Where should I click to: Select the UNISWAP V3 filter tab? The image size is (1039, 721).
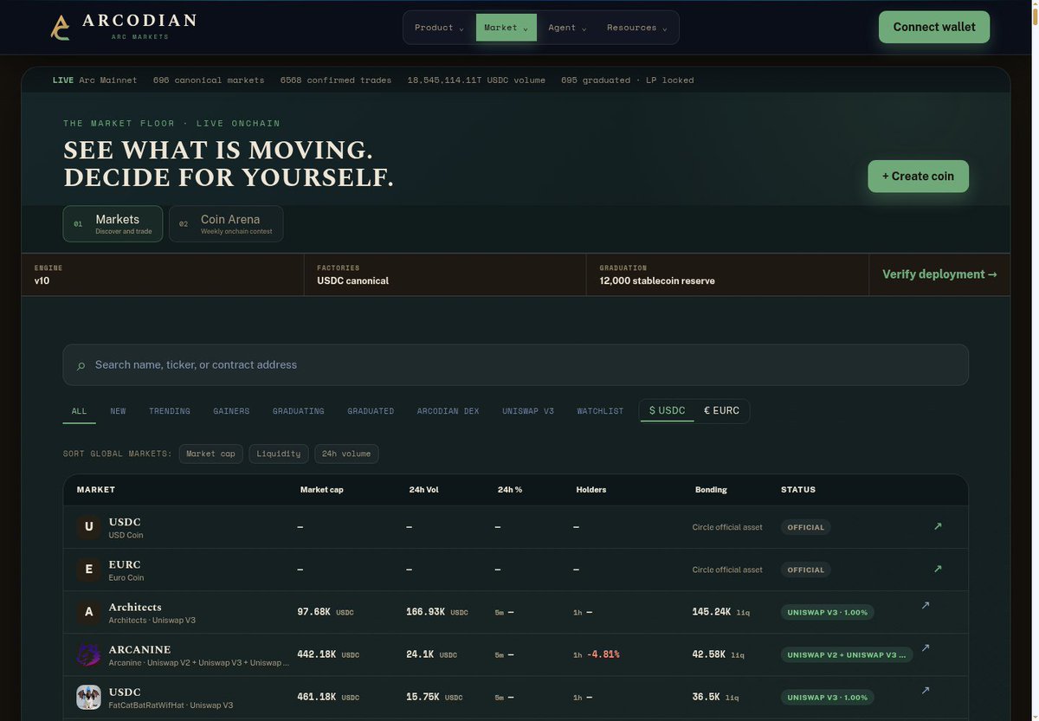[x=528, y=411]
